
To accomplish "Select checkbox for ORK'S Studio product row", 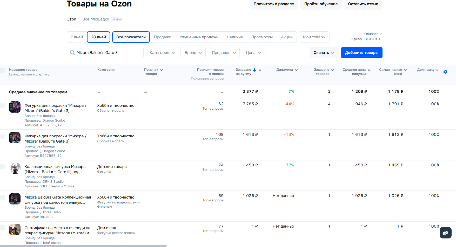I will coord(3,167).
